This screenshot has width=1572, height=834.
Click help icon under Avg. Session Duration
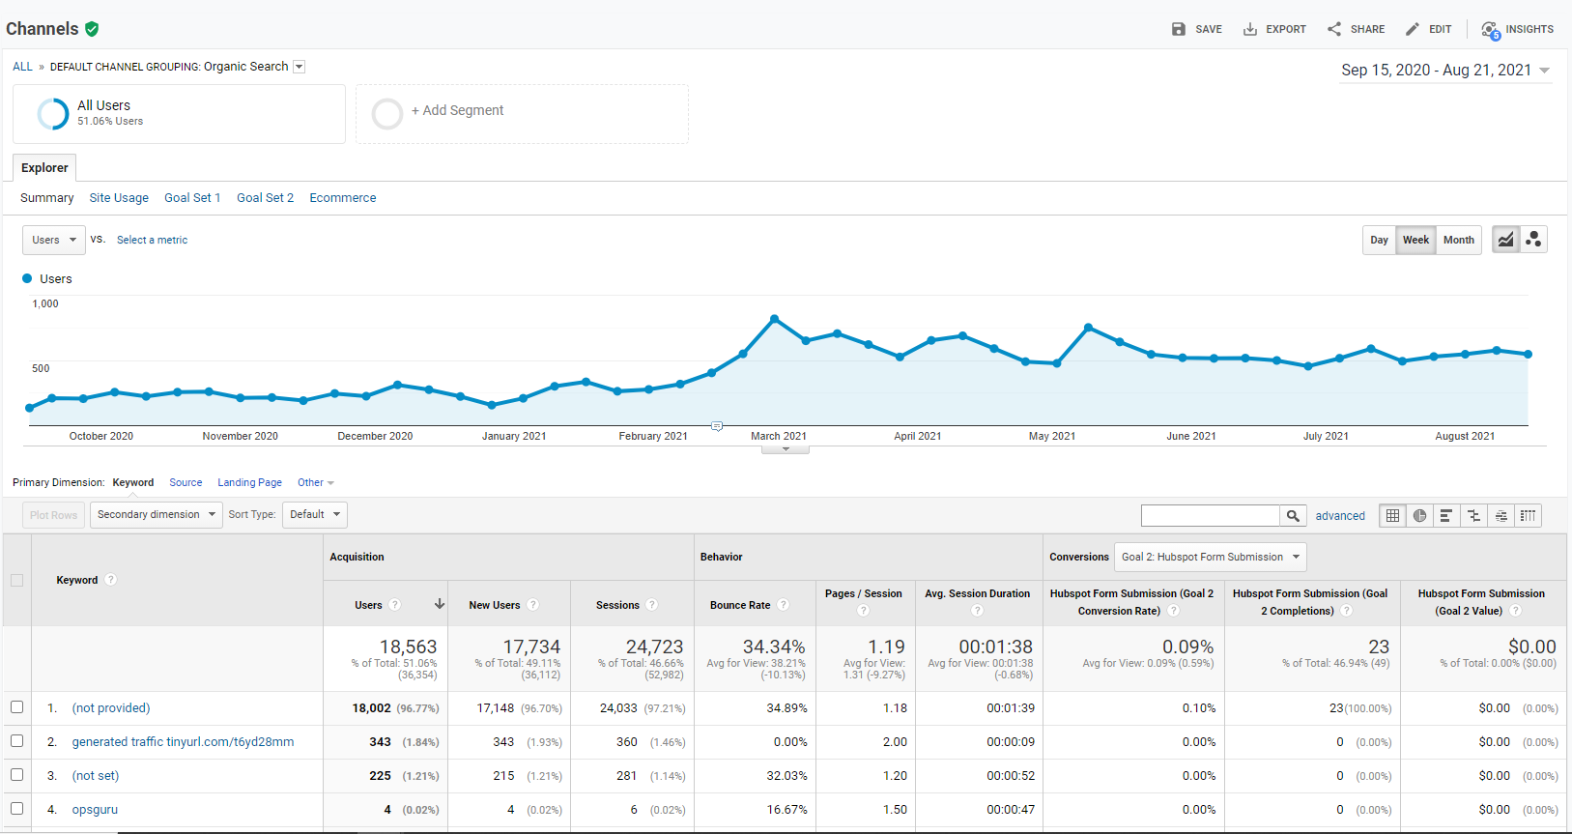point(977,611)
